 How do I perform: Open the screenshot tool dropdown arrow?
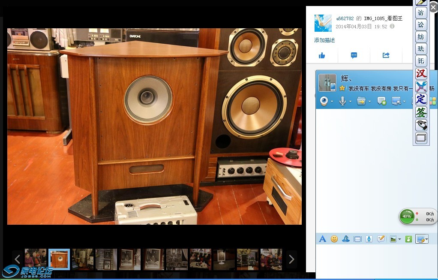click(426, 239)
